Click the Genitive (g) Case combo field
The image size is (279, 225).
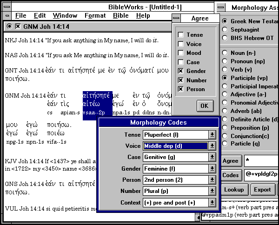pos(176,157)
